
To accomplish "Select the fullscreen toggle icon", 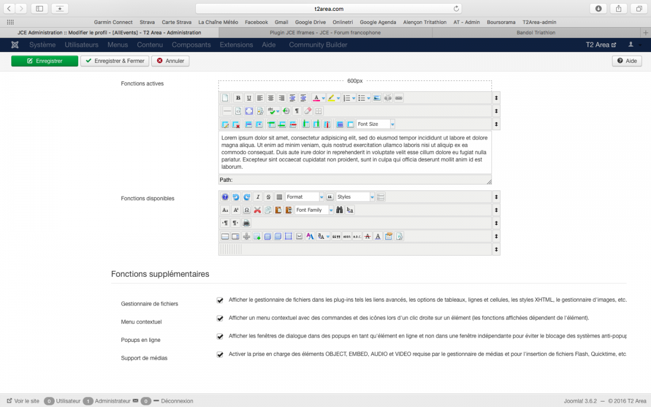I will point(249,111).
